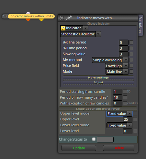The width and height of the screenshot is (146, 159).
Task: Click the Slowing value field
Action: (x=124, y=54)
